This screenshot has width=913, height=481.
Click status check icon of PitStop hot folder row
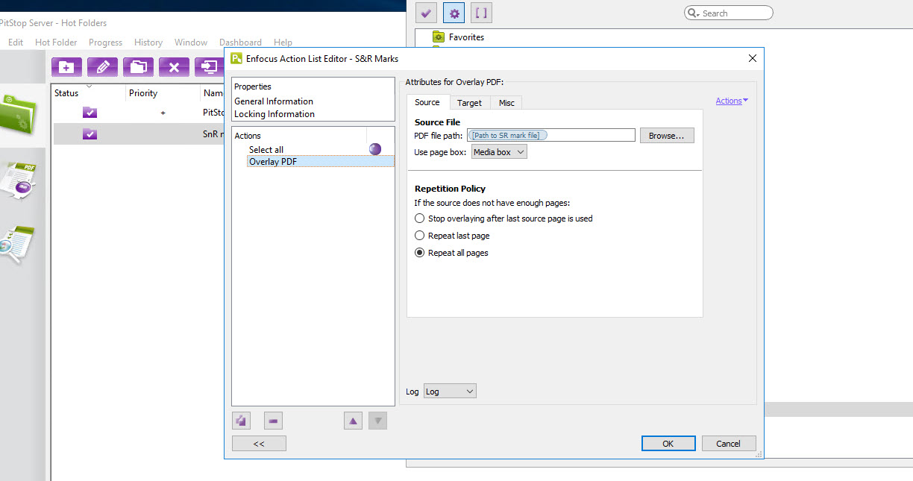(x=90, y=113)
